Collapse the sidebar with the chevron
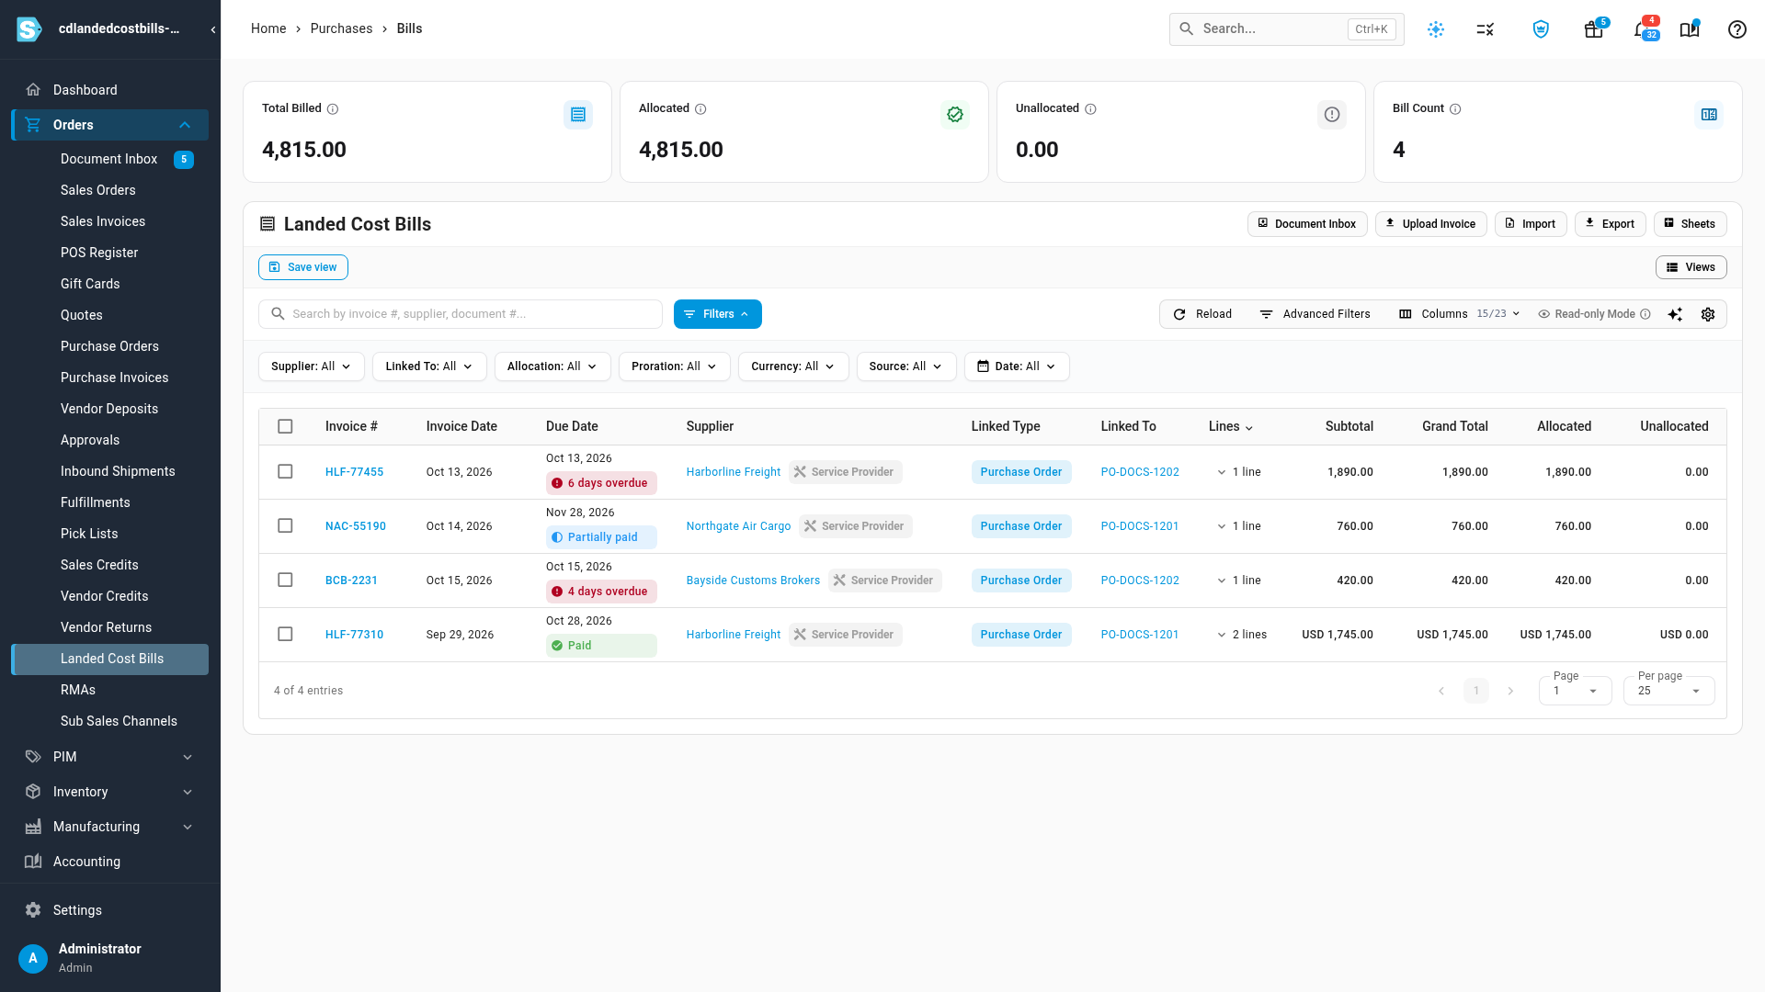The image size is (1765, 992). point(213,29)
